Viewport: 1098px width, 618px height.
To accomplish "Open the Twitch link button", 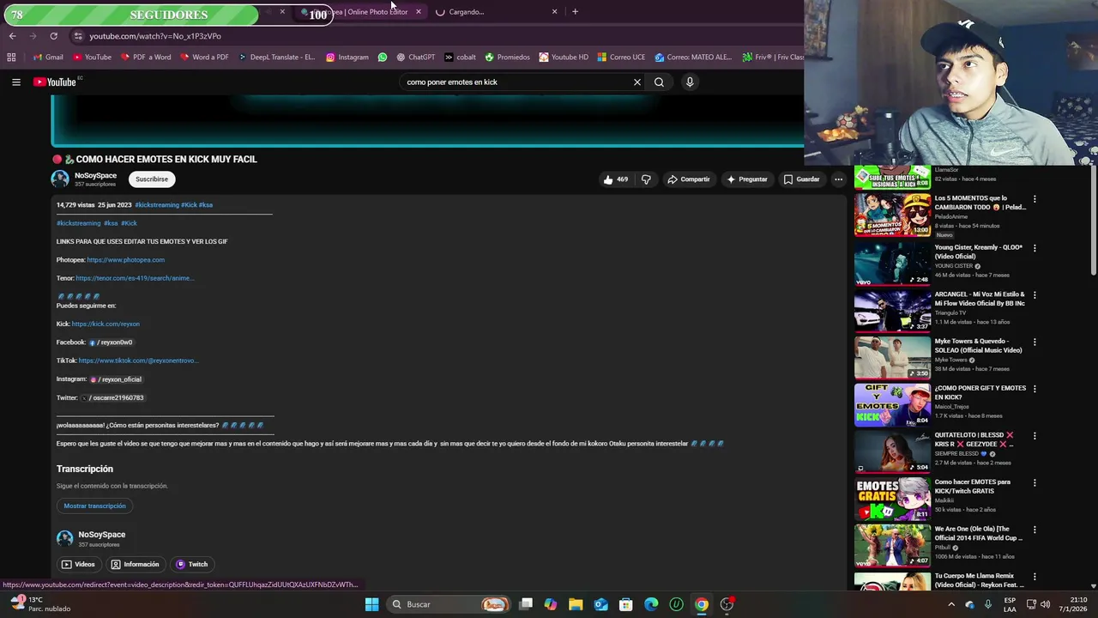I will click(191, 565).
